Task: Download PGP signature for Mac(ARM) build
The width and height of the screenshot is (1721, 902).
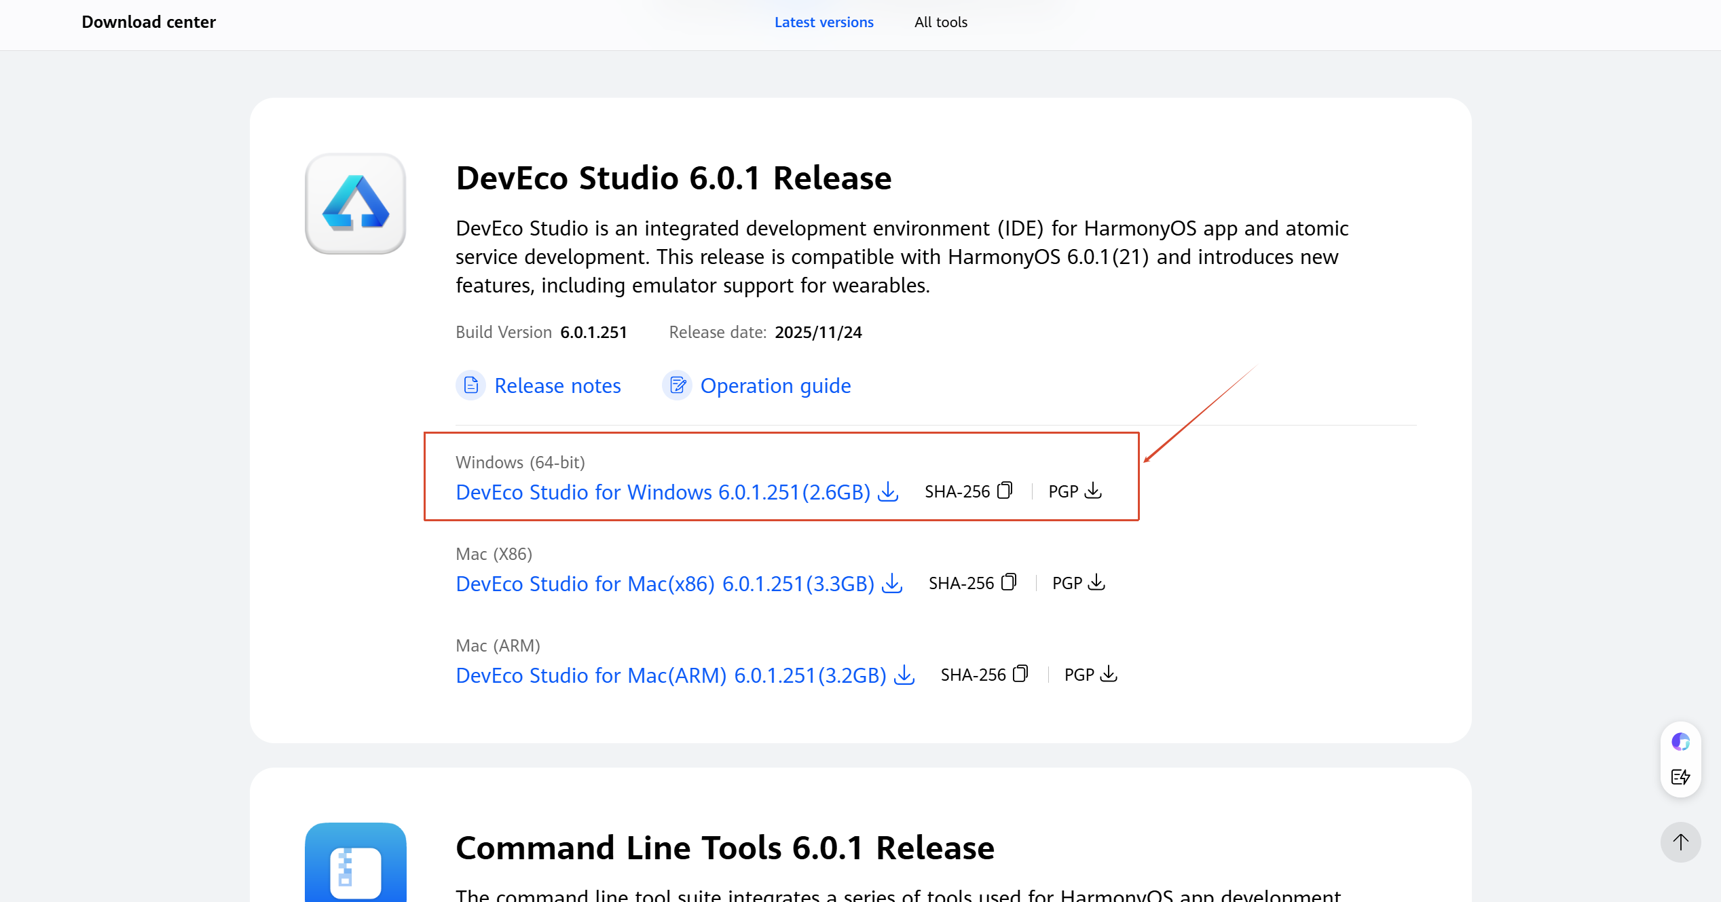Action: [x=1109, y=674]
